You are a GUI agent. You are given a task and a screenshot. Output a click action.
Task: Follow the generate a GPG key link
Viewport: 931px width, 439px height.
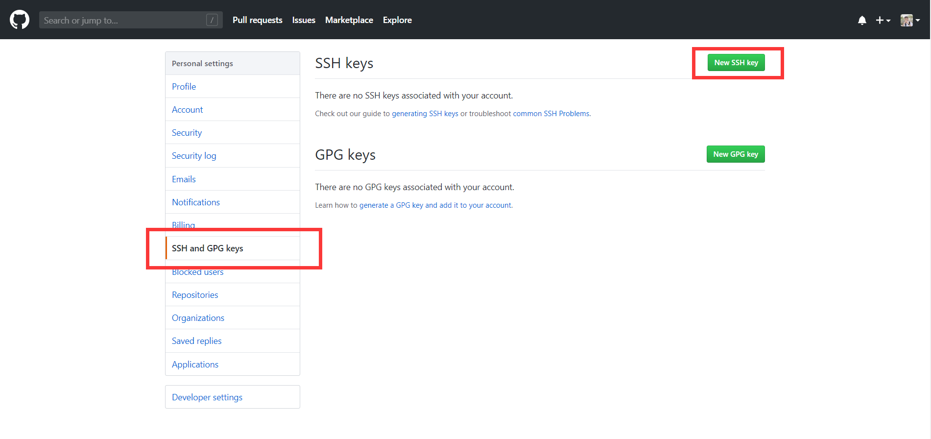[x=435, y=205]
